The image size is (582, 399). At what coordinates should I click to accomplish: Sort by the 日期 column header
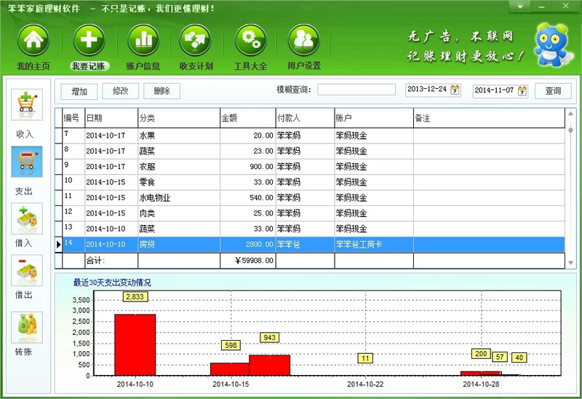[x=111, y=118]
